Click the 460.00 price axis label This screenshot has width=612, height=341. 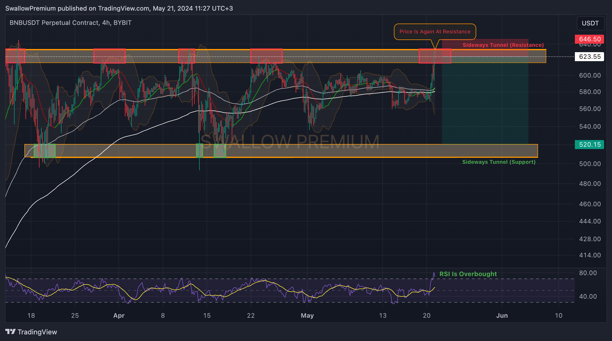tap(590, 204)
